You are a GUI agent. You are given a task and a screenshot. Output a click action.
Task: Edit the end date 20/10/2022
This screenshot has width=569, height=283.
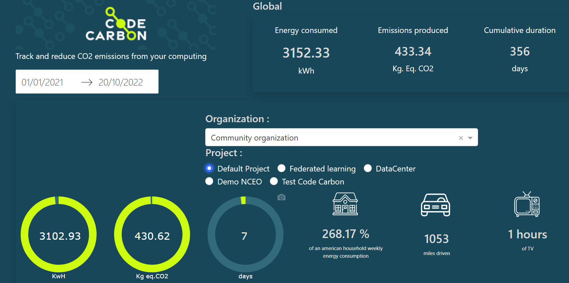121,82
